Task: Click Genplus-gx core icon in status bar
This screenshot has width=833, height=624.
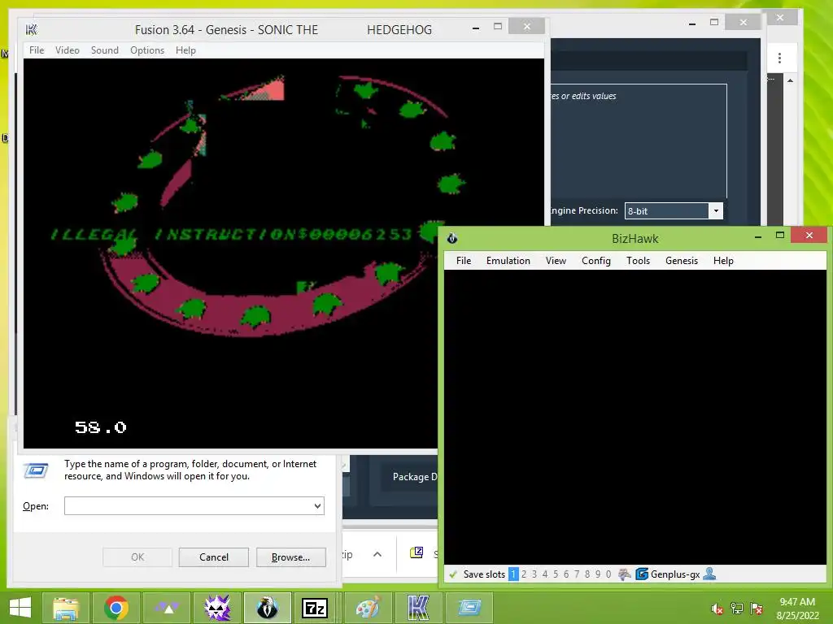Action: coord(642,574)
